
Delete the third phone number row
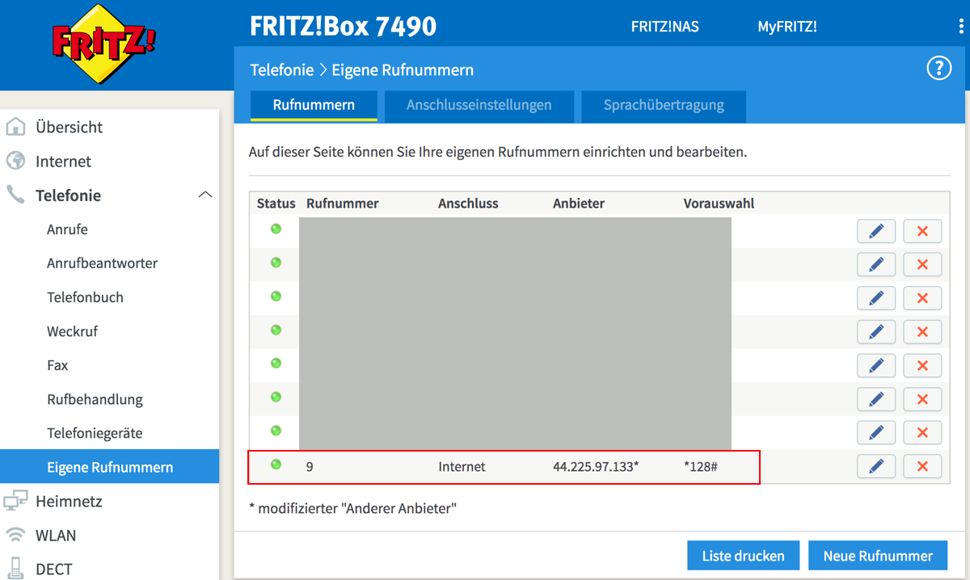click(922, 299)
